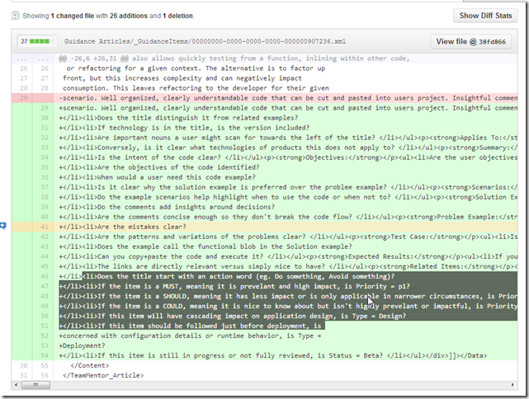Expand hidden lines via hunk header ellipsis
The width and height of the screenshot is (529, 399).
click(23, 59)
